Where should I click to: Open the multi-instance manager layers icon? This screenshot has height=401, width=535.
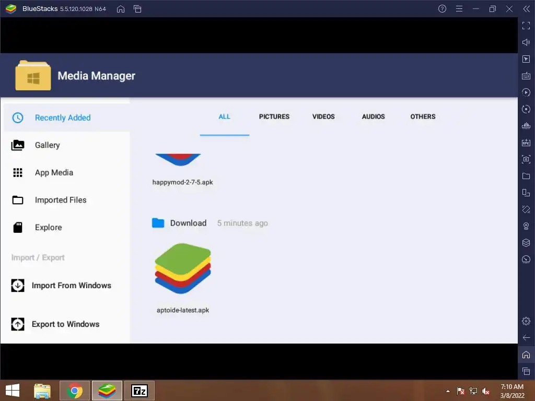526,243
